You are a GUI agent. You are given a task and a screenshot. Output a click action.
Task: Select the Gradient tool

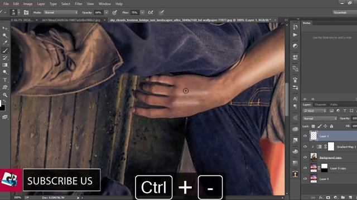pyautogui.click(x=5, y=65)
